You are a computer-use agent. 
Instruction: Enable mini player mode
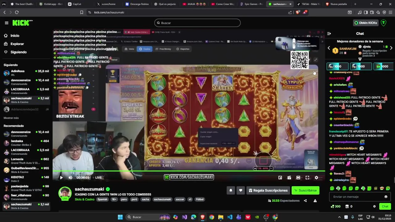coord(280,178)
